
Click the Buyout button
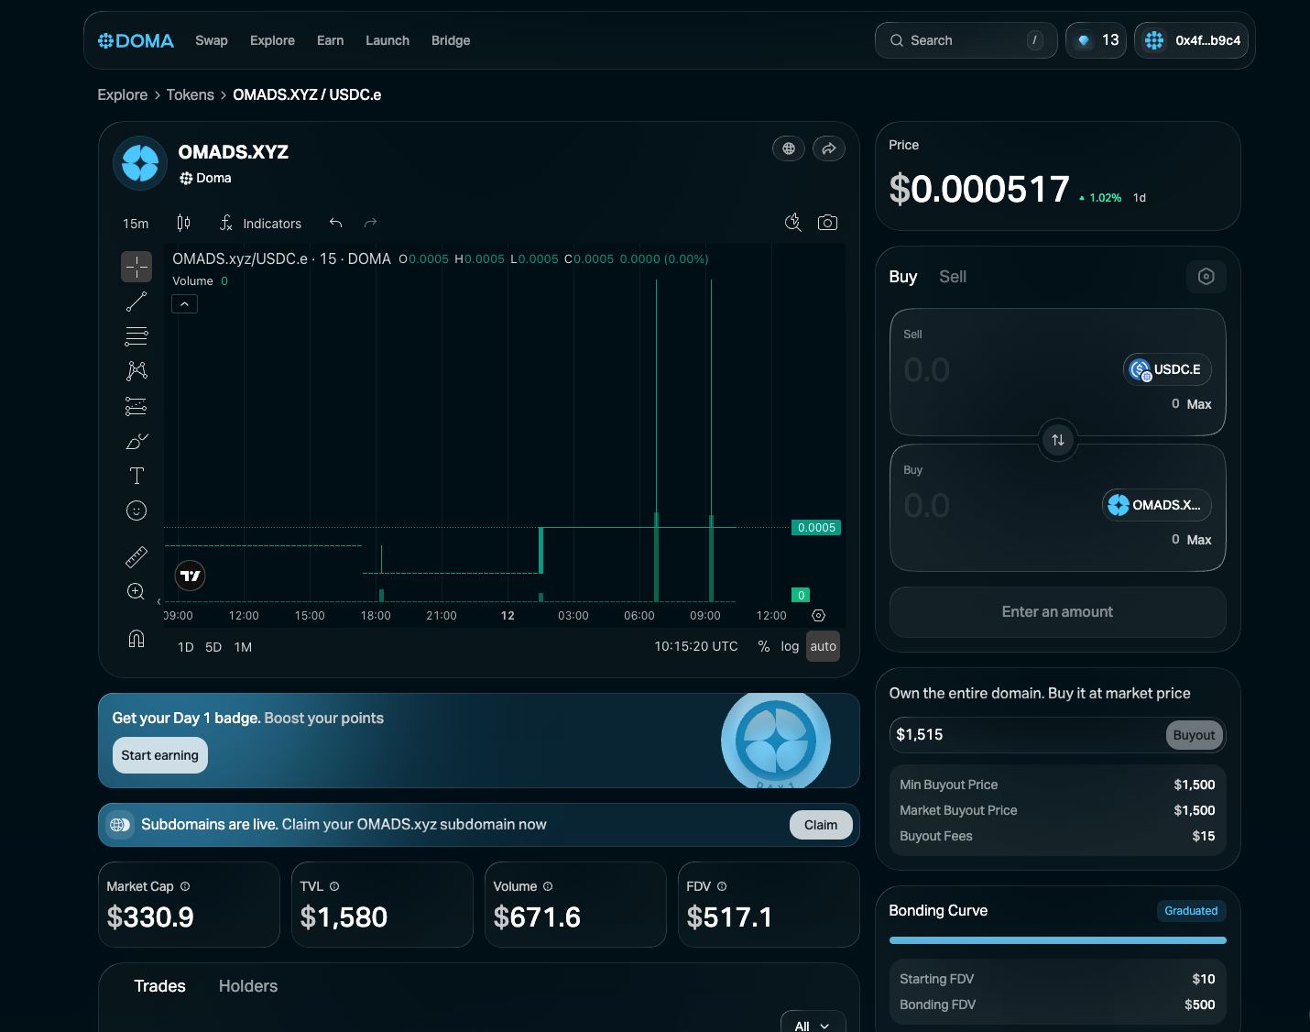pos(1195,735)
